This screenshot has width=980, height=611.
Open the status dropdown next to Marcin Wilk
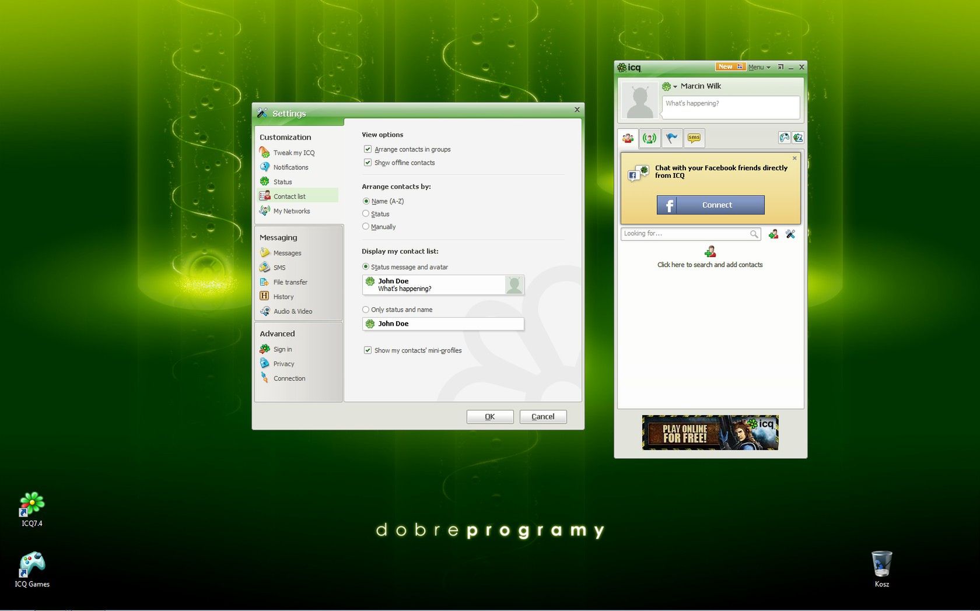675,86
